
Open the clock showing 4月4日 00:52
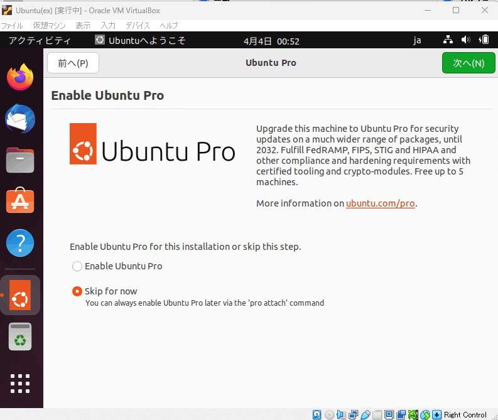pos(271,41)
